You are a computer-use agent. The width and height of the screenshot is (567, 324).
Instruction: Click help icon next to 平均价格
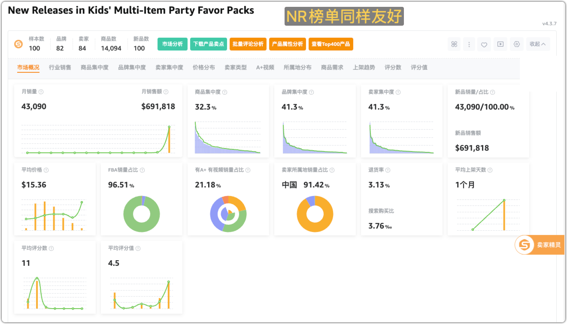tap(46, 170)
